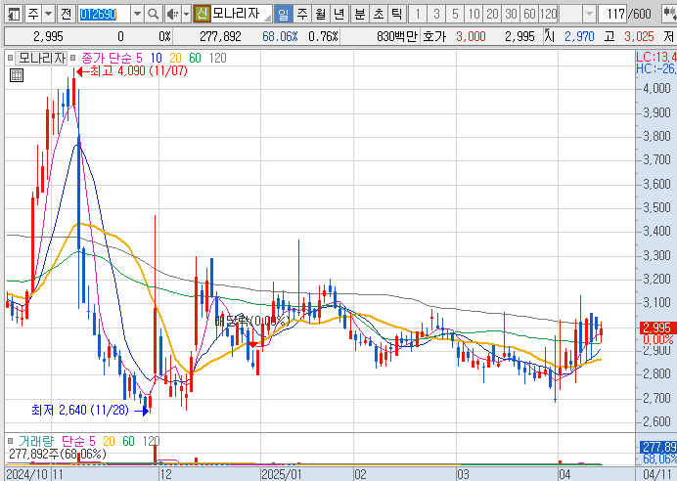Expand 모나리자 stock name selector corner

[x=267, y=17]
